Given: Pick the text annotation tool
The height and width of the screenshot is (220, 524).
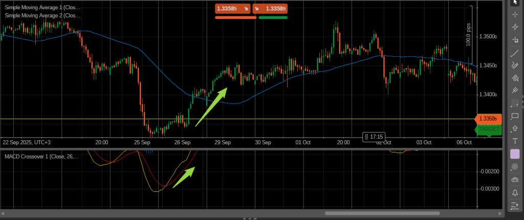Looking at the screenshot, I should pyautogui.click(x=514, y=141).
